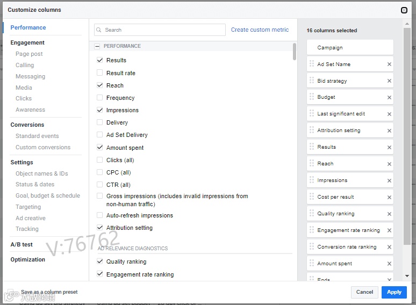This screenshot has width=416, height=305.
Task: Check the Delivery checkbox
Action: 100,122
